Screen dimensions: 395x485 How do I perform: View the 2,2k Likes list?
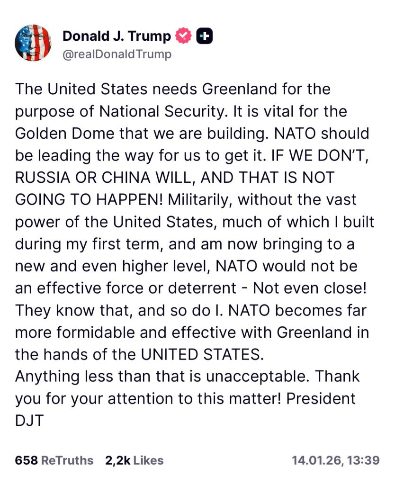pos(134,460)
